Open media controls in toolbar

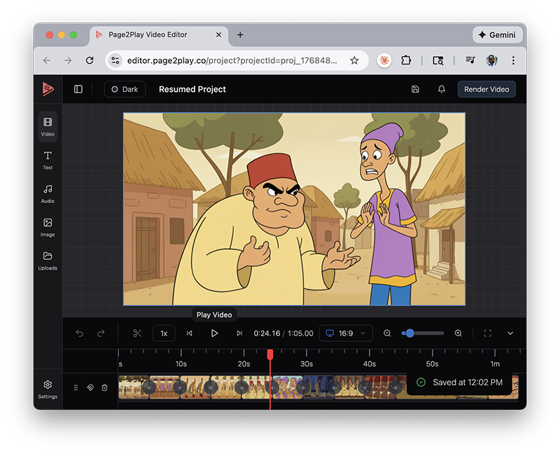[x=470, y=60]
